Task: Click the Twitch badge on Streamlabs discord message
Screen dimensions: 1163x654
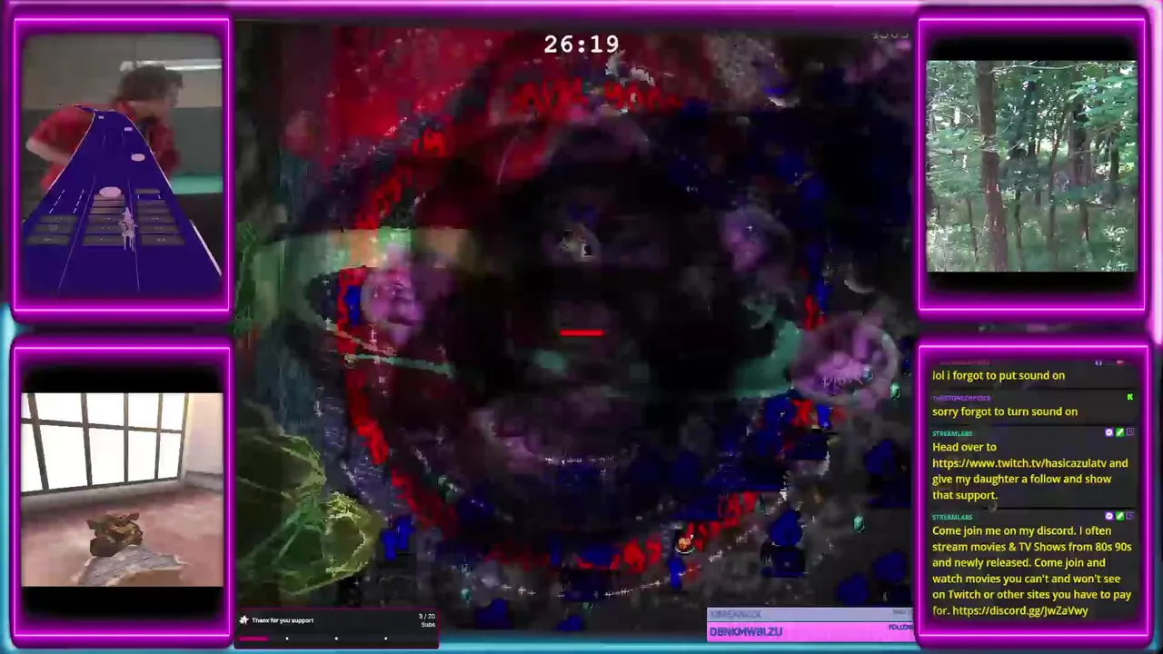Action: (x=1129, y=517)
